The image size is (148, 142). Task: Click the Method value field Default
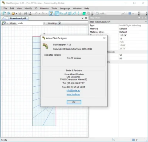pyautogui.click(x=133, y=29)
